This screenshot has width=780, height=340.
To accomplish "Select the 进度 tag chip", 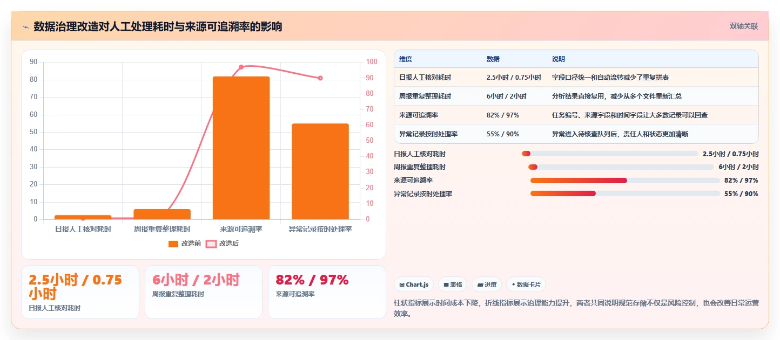I will tap(487, 285).
